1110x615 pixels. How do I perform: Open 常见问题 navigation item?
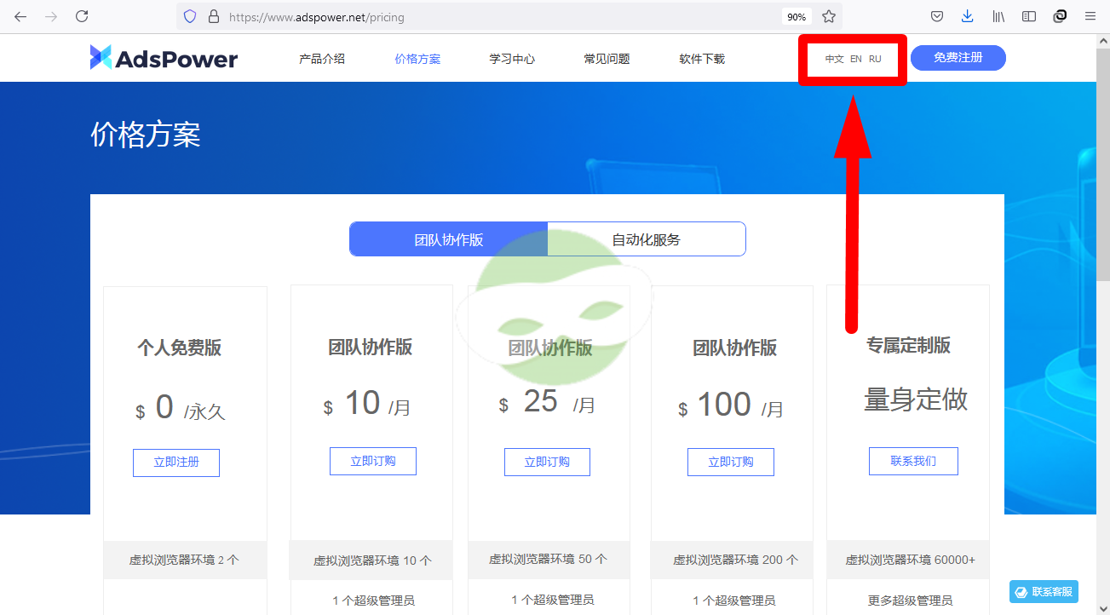click(x=607, y=59)
